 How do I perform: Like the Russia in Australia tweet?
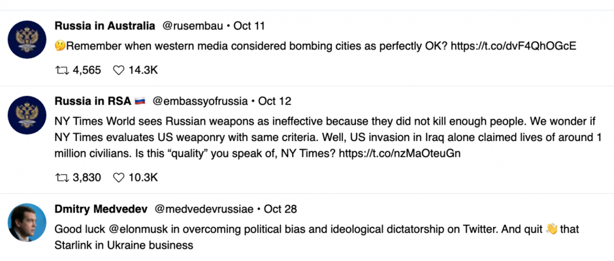118,70
